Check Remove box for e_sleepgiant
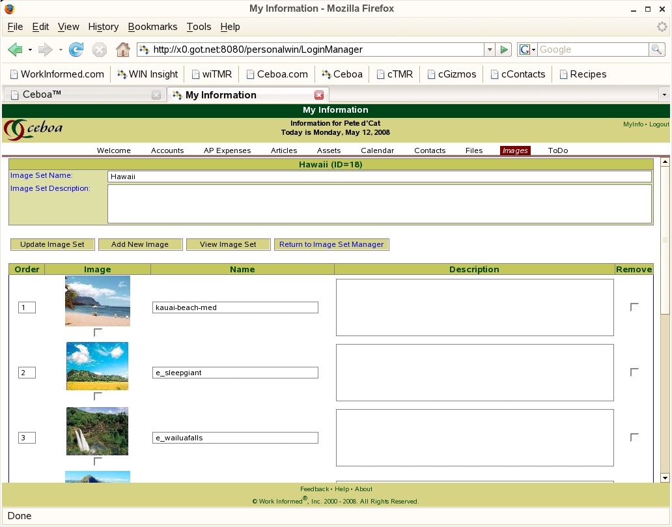The width and height of the screenshot is (672, 527). [x=634, y=372]
